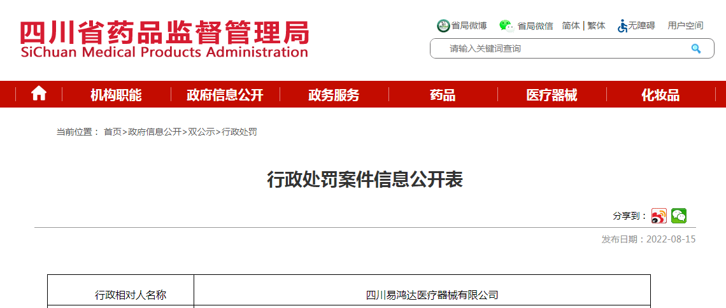Click the 无障碍 text link
The image size is (726, 308).
[641, 26]
